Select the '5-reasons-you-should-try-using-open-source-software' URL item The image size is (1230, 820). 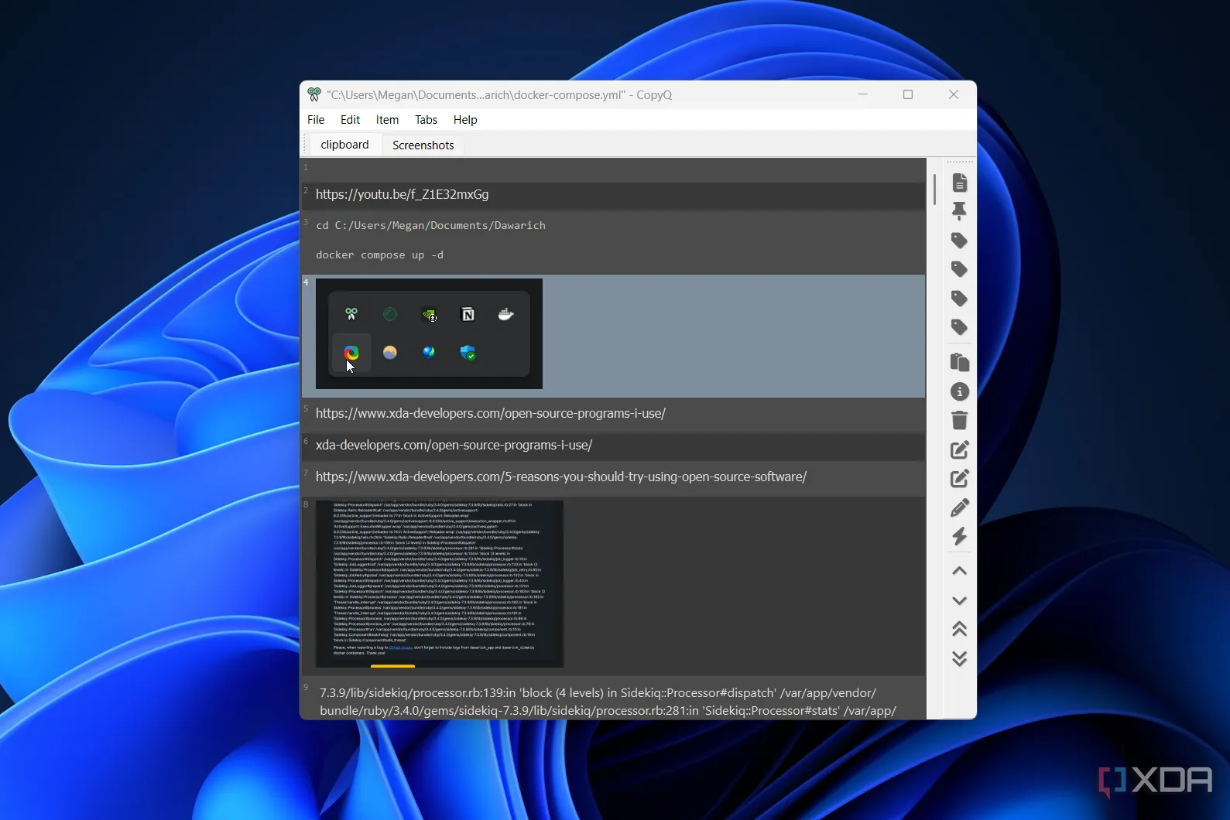(613, 477)
